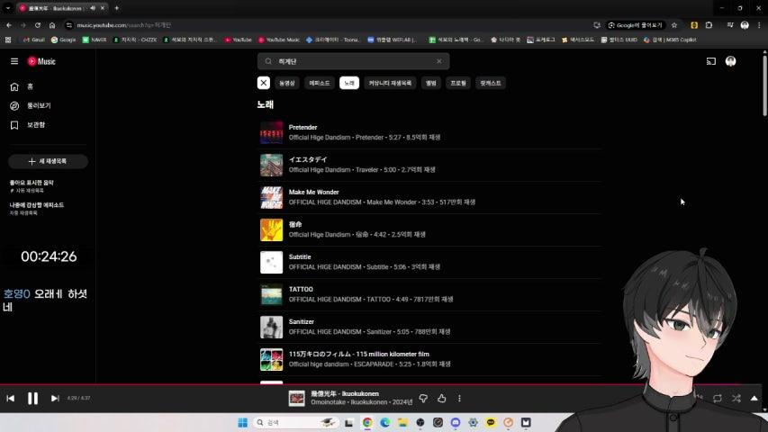Screen dimensions: 768x432
Task: Play the イエスタデイ song thumbnail
Action: tap(271, 165)
